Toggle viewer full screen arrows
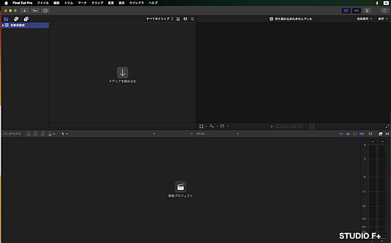Viewport: 391px width, 243px height. [387, 126]
